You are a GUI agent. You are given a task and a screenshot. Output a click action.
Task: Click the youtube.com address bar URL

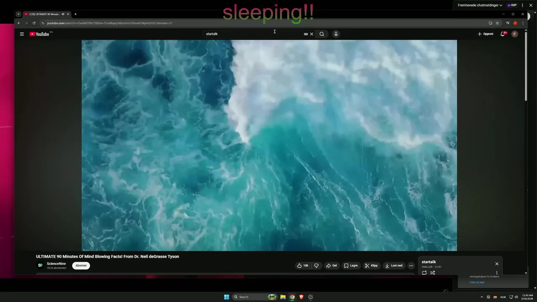tap(109, 23)
